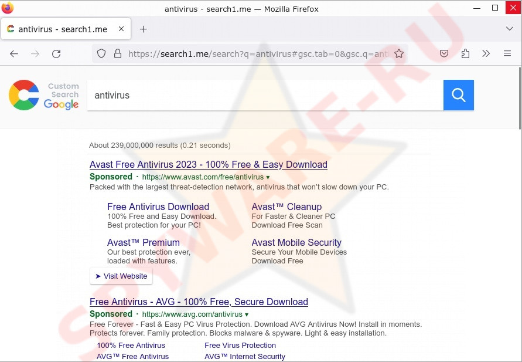Open AVG Free Antivirus sitelink
The width and height of the screenshot is (522, 362).
coord(132,357)
